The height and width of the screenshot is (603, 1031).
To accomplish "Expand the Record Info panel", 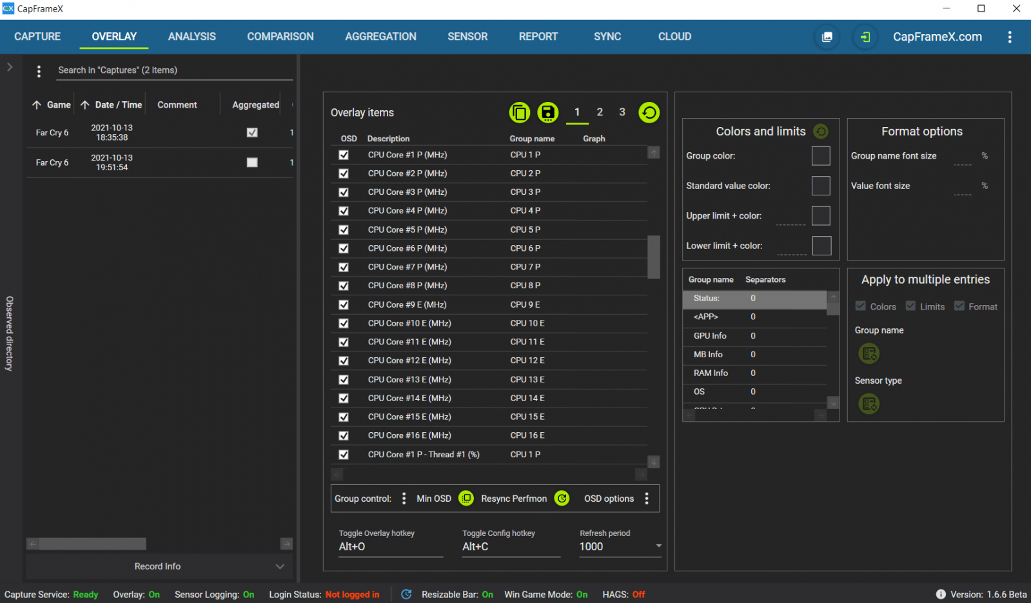I will (x=280, y=566).
